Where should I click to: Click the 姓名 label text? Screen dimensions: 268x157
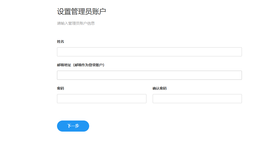click(61, 42)
